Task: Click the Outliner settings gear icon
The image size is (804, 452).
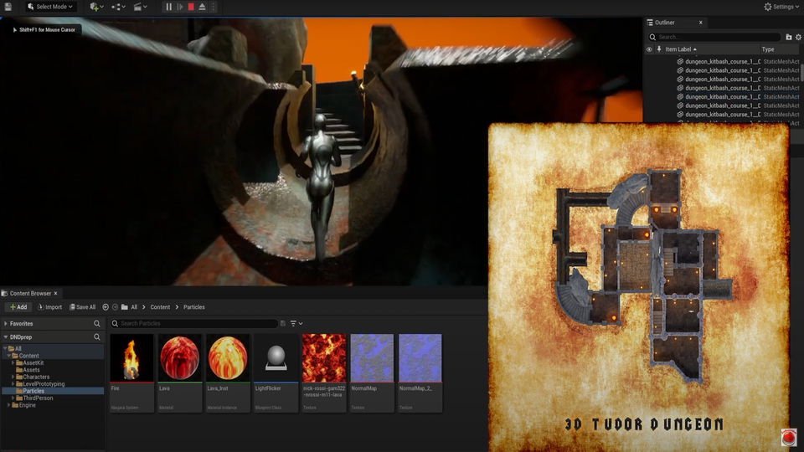Action: (x=798, y=37)
